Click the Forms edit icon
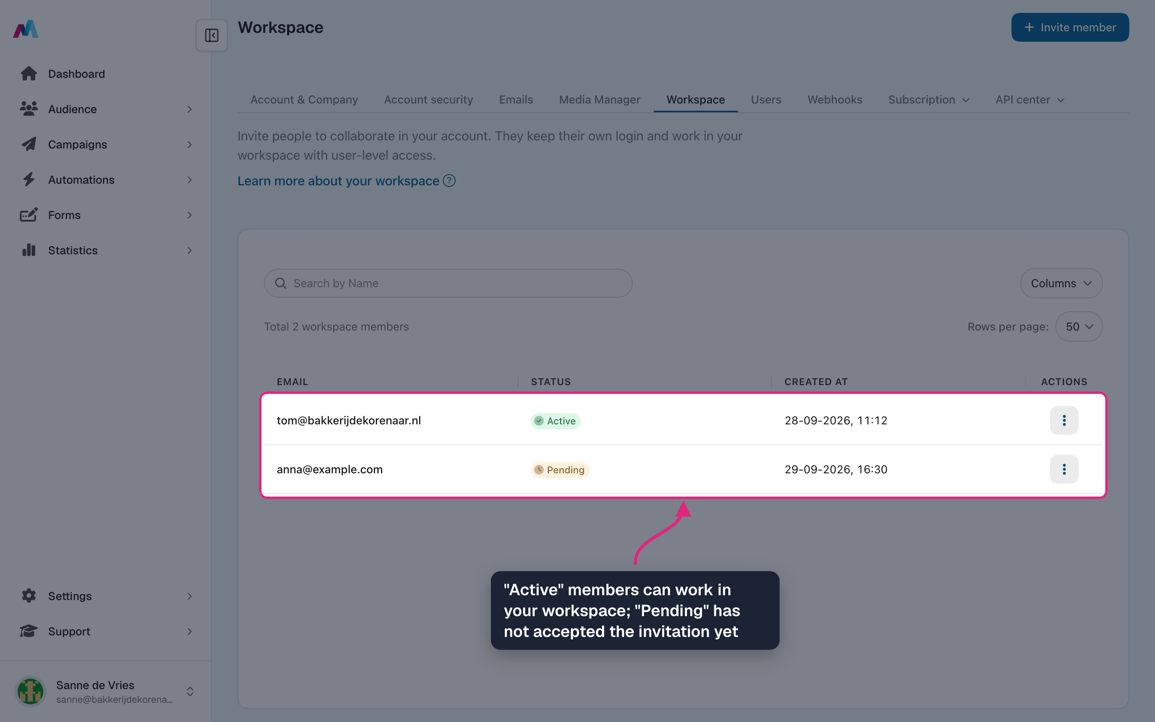 coord(28,215)
